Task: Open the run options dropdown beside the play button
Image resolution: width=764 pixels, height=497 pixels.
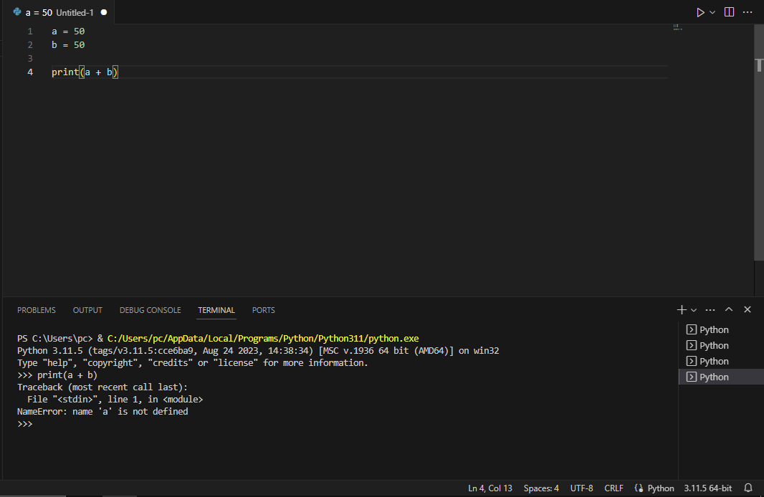Action: coord(712,12)
